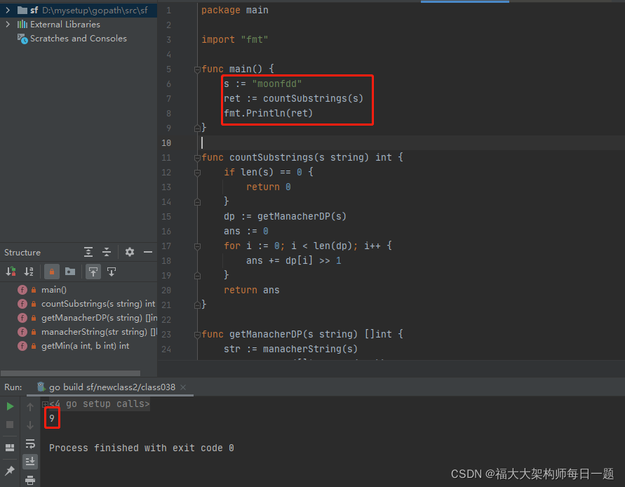Expand the folded go setup calls
This screenshot has height=487, width=625.
click(x=45, y=404)
